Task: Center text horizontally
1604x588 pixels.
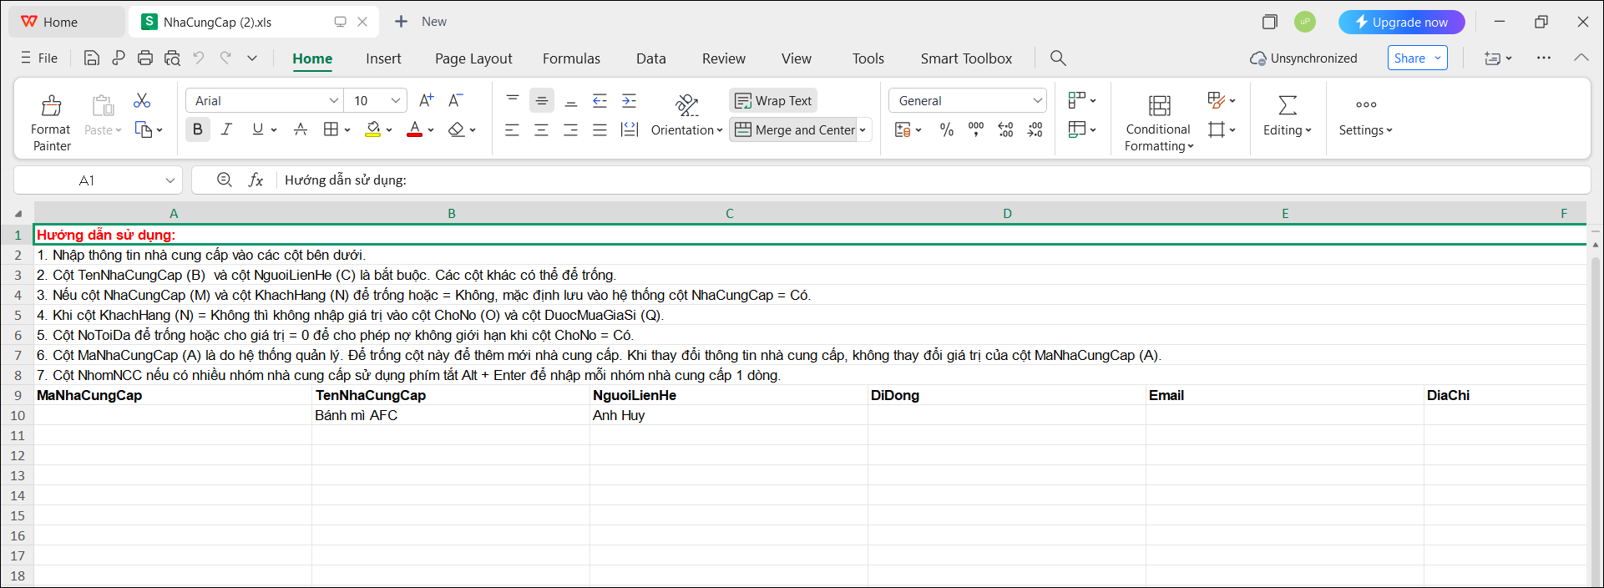Action: pyautogui.click(x=541, y=129)
